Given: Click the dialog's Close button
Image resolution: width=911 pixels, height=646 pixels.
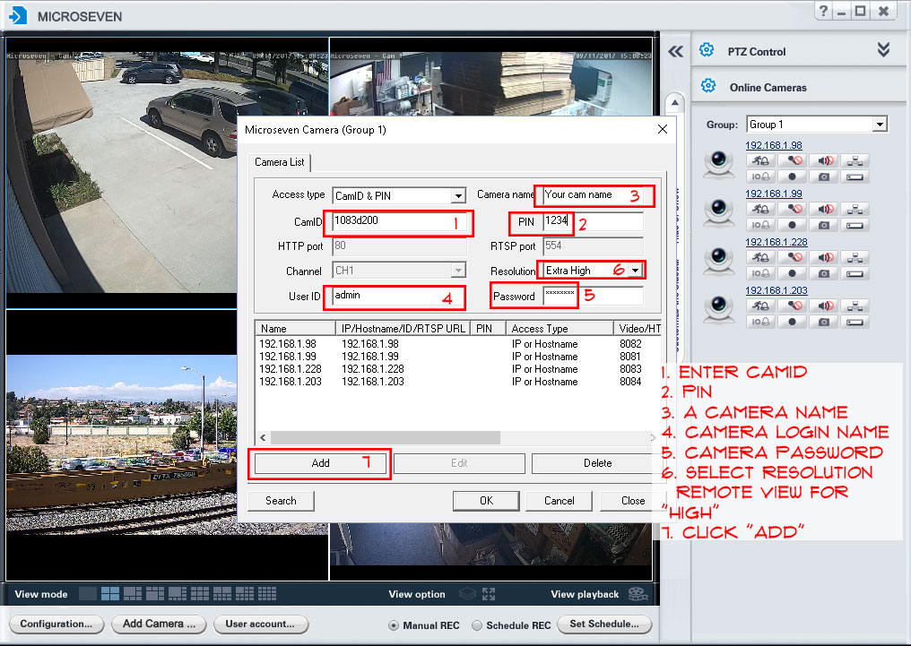Looking at the screenshot, I should coord(633,501).
